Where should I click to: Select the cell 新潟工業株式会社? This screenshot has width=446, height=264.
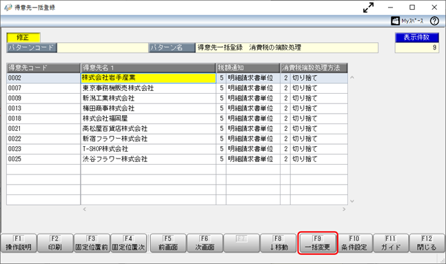[148, 99]
